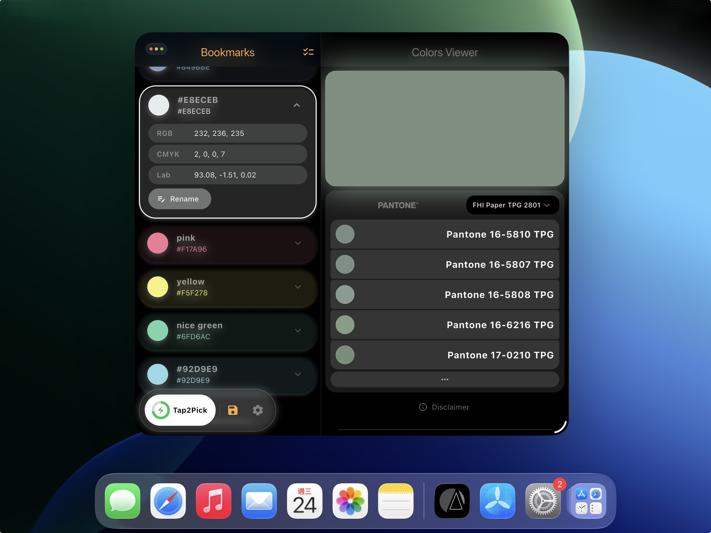
Task: Click swatch beside Pantone 16-5807 TPG
Action: 345,264
